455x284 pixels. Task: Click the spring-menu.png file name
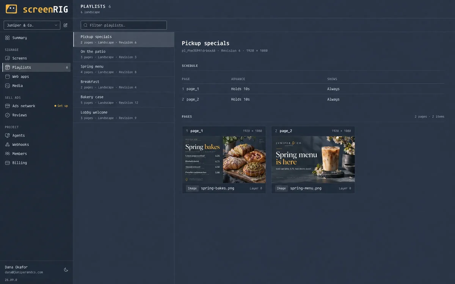306,188
